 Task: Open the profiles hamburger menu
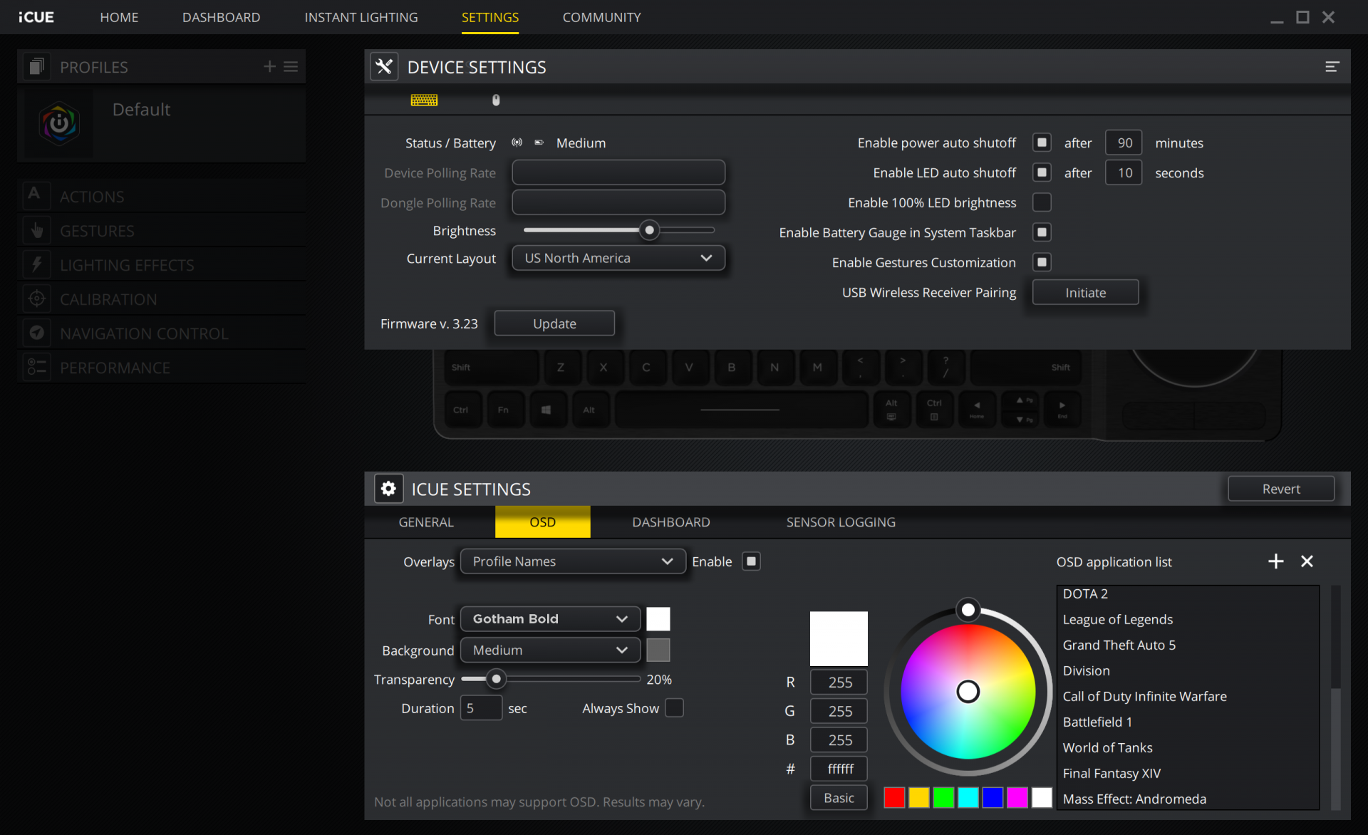pos(291,66)
